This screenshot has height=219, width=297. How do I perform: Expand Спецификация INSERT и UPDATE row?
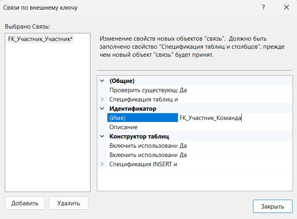(102, 164)
